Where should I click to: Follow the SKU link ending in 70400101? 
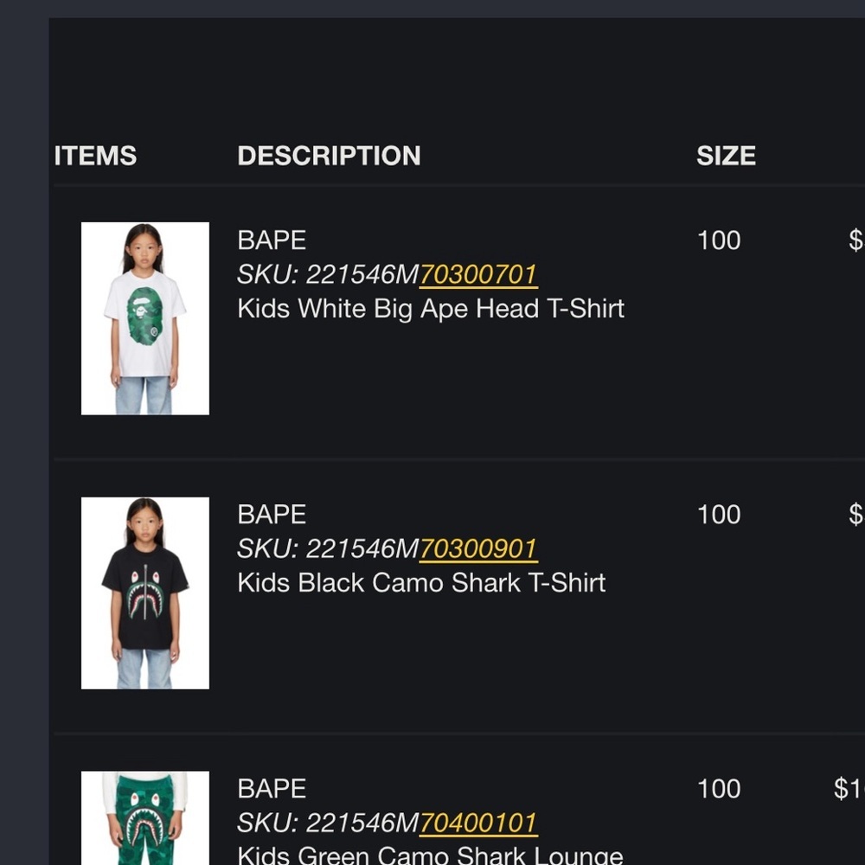pos(478,823)
